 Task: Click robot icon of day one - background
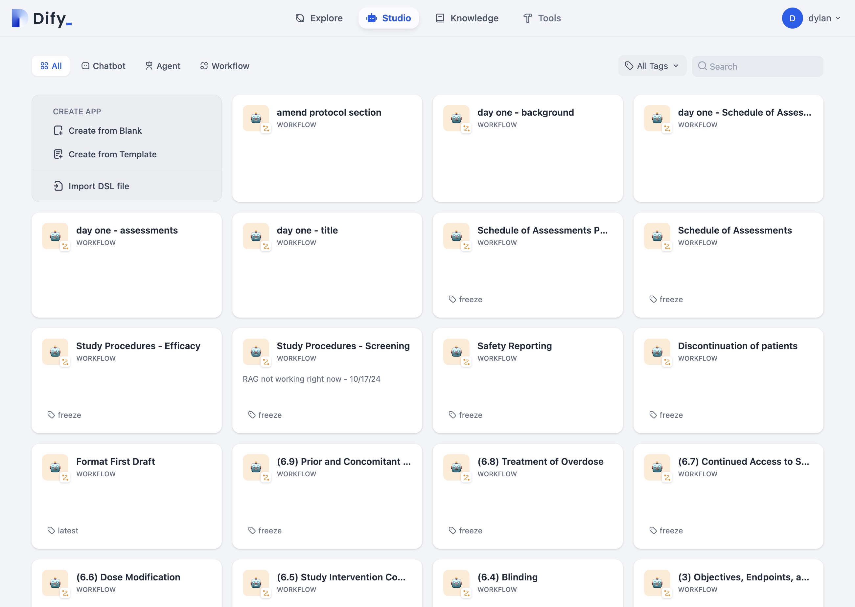point(456,118)
